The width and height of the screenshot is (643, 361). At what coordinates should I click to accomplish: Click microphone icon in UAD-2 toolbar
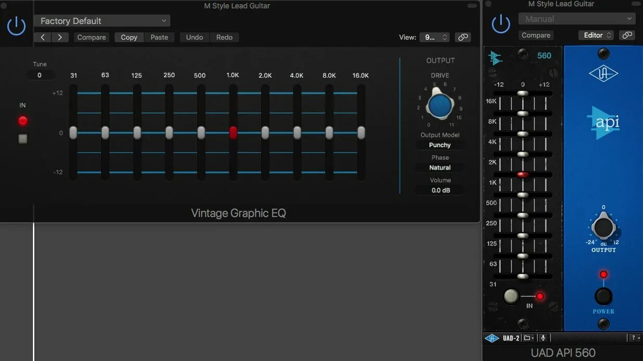[x=542, y=338]
